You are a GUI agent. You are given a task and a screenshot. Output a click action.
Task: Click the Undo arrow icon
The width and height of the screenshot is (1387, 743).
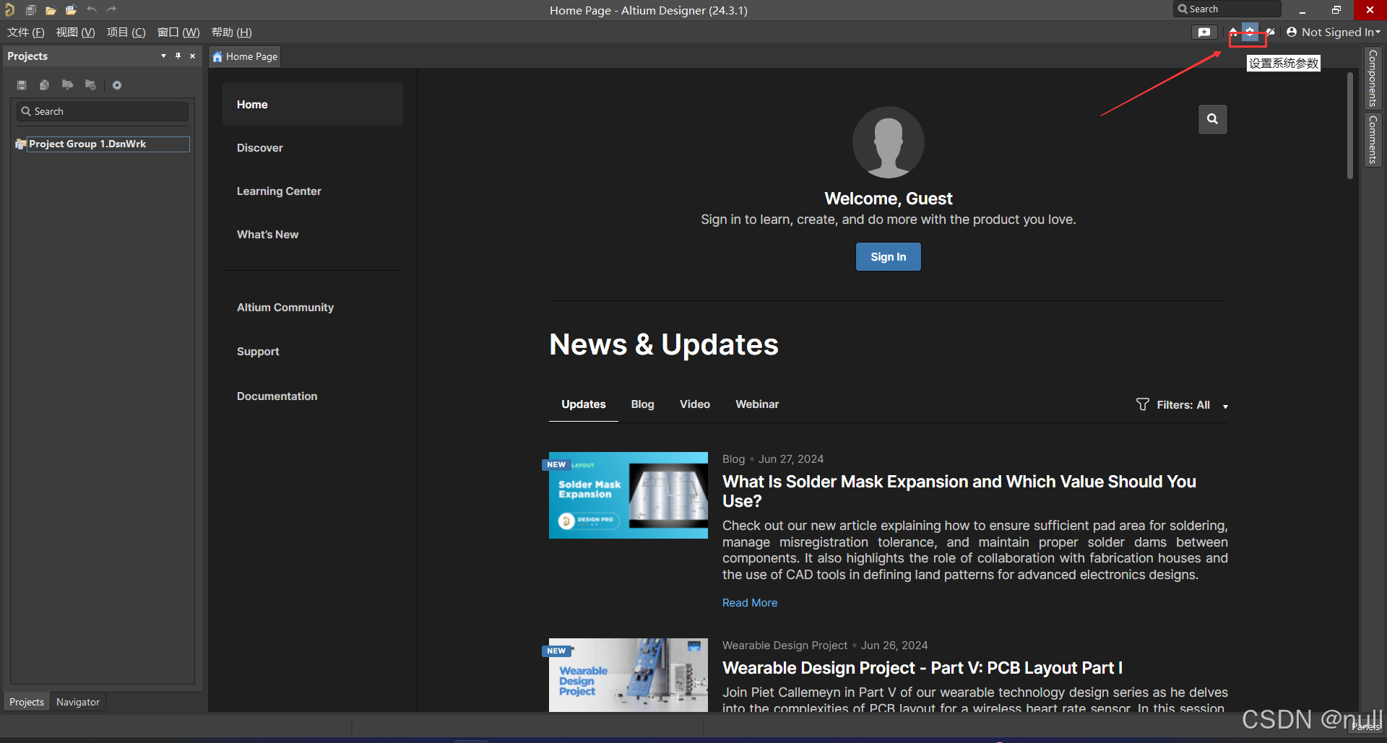[91, 10]
